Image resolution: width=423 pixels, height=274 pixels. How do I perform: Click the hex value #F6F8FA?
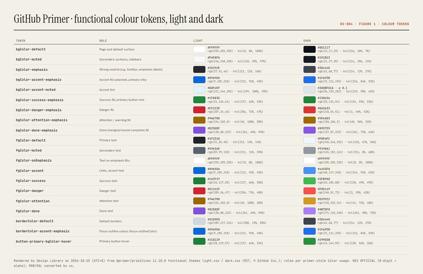pyautogui.click(x=214, y=58)
